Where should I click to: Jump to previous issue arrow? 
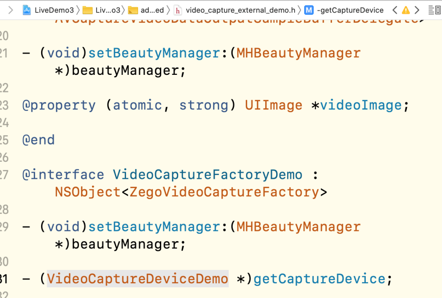(395, 11)
